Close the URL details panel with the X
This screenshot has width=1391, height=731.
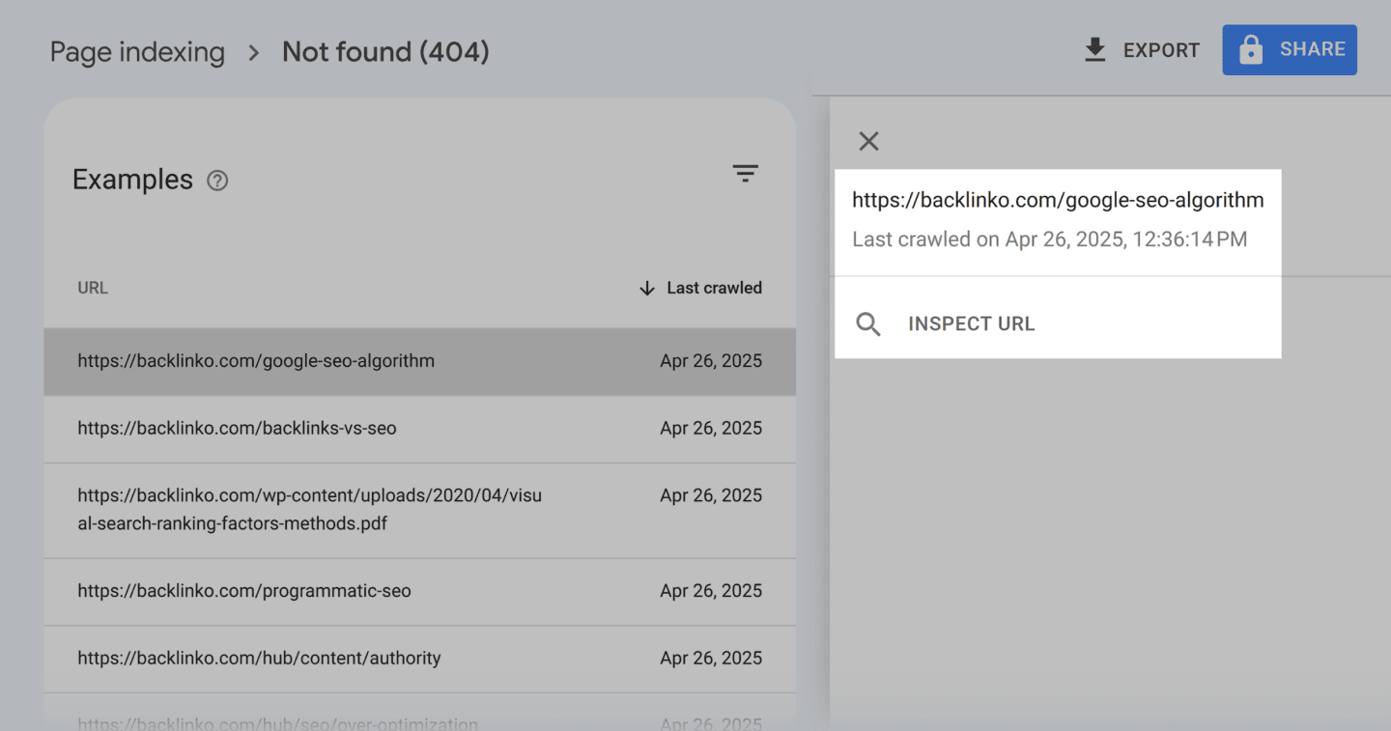coord(867,141)
